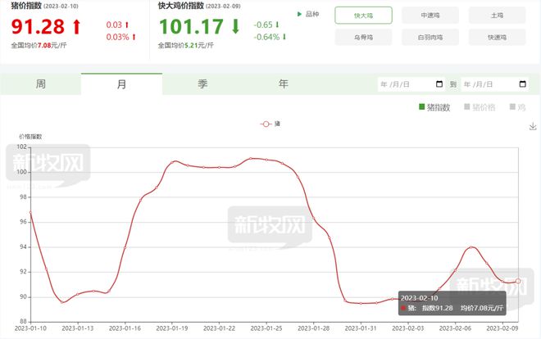Click the 猪 series legend marker
This screenshot has height=339, width=541.
tap(266, 124)
